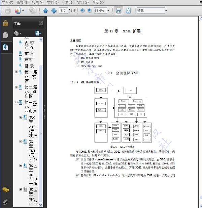This screenshot has height=208, width=202.
Task: Click the security lock panel icon
Action: 6,23
